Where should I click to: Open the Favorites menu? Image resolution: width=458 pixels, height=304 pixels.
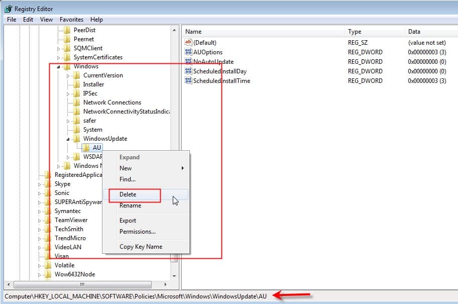tap(71, 20)
